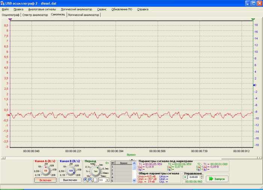
Task: Zoom out with the magnifier minus icon
Action: [91, 180]
